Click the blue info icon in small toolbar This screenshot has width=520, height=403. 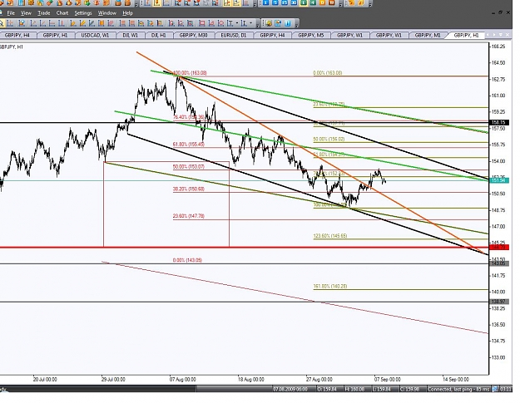tap(288, 23)
